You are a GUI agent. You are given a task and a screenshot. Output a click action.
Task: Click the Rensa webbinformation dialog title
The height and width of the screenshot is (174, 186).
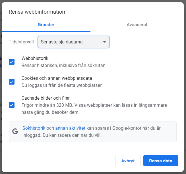pos(37,12)
